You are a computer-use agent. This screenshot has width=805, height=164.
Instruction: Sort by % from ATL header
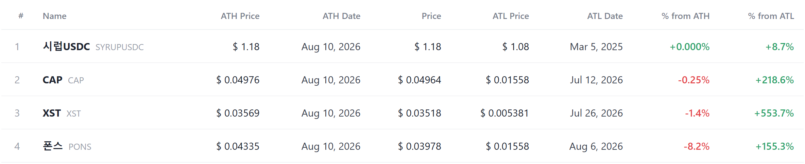tap(771, 16)
